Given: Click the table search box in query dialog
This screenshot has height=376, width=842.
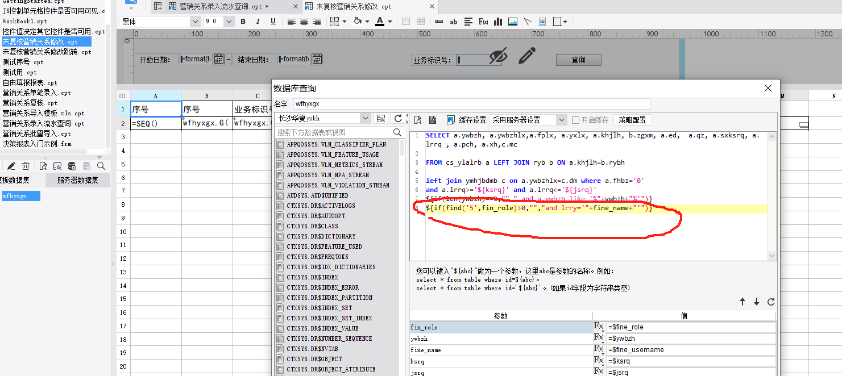Looking at the screenshot, I should [x=339, y=132].
